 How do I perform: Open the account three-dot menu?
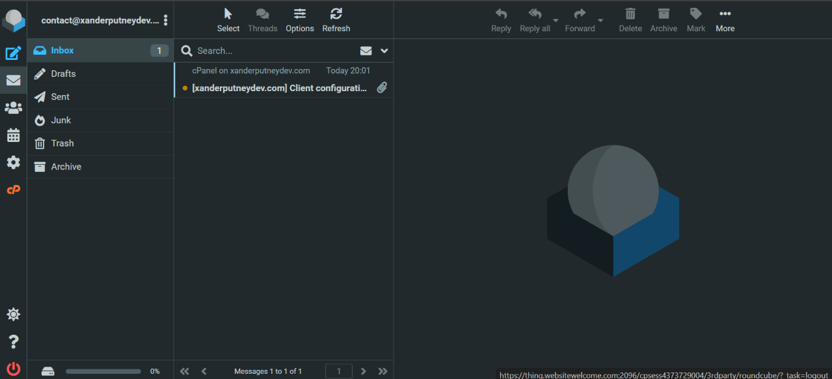pos(166,20)
